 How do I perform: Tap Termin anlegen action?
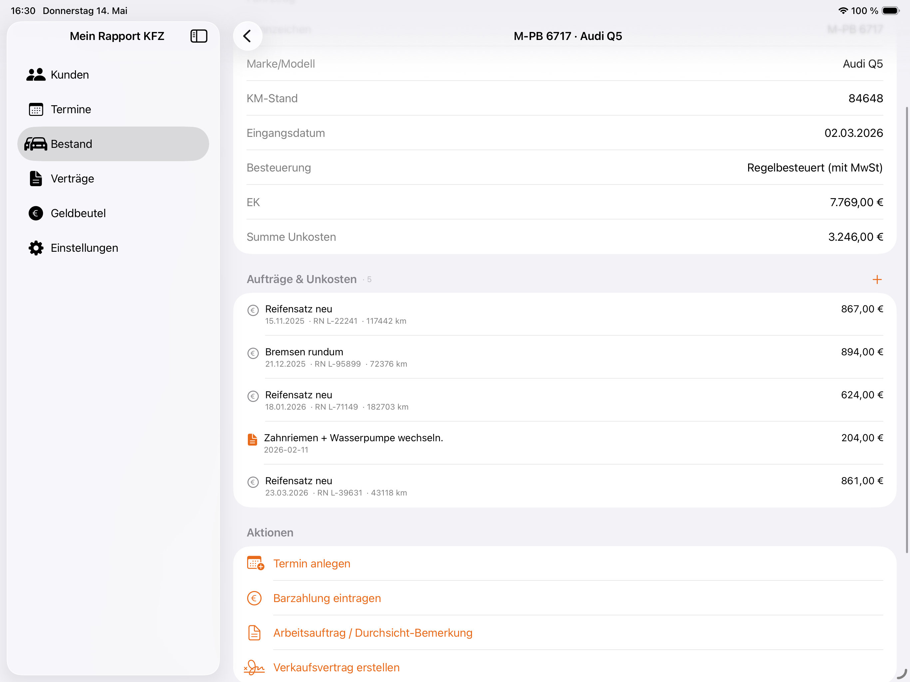coord(565,563)
